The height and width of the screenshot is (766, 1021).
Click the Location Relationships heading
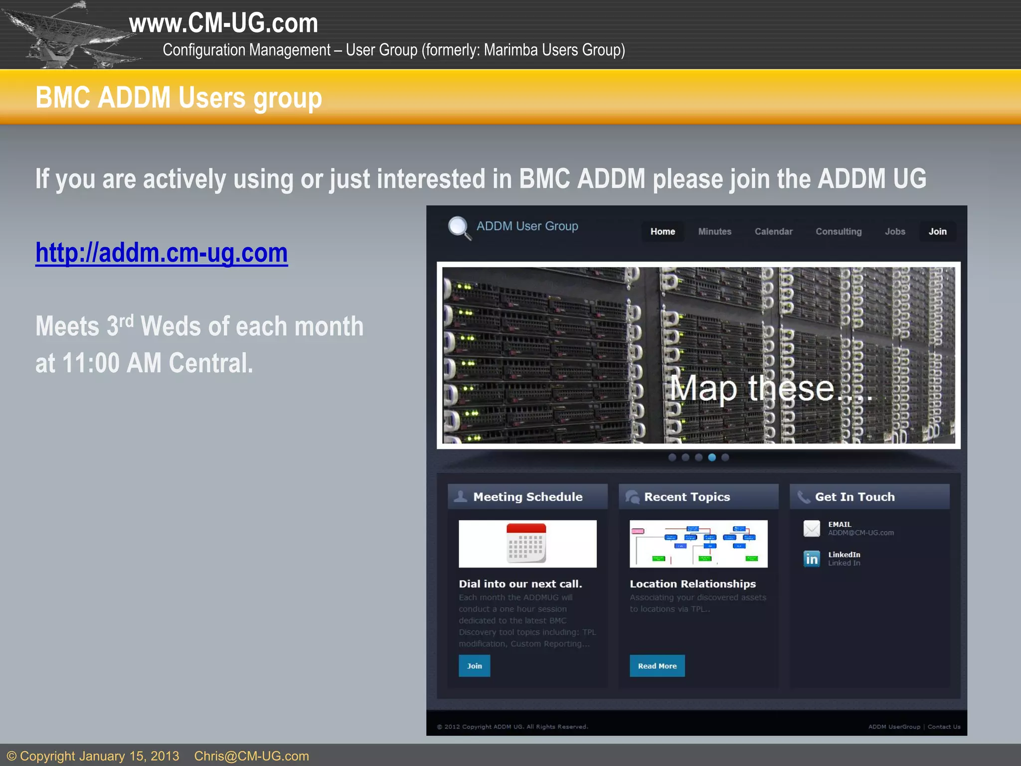click(692, 584)
